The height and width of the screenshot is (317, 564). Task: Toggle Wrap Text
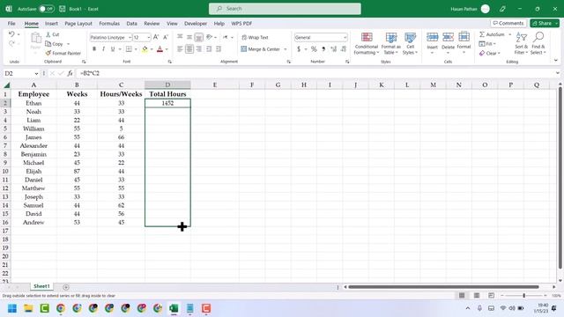click(255, 37)
